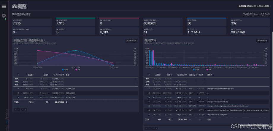The image size is (273, 131).
Task: Toggle the blue hits legend in the requested files chart
Action: (x=196, y=69)
